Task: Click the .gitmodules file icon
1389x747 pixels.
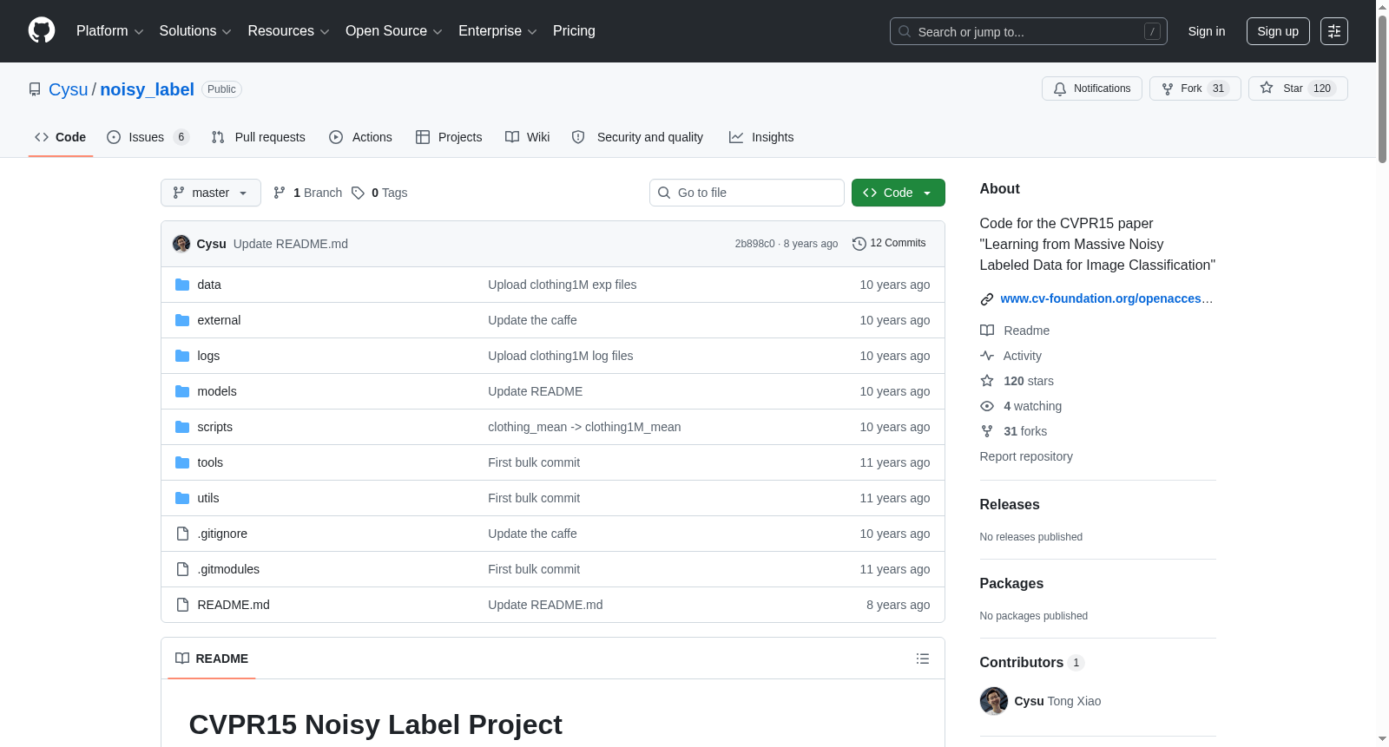Action: tap(182, 569)
